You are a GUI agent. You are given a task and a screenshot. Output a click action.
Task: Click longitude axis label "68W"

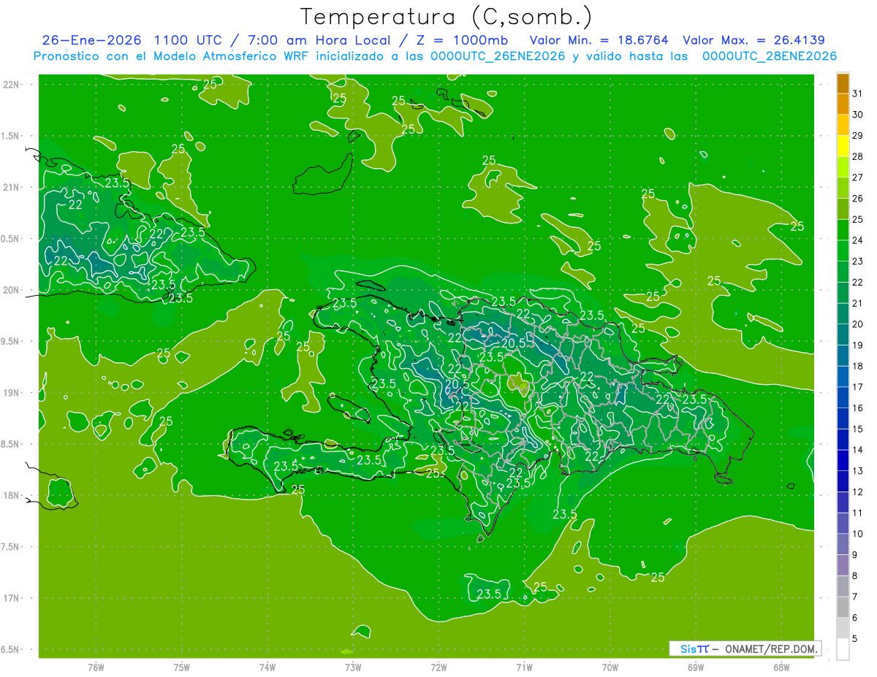coord(781,667)
